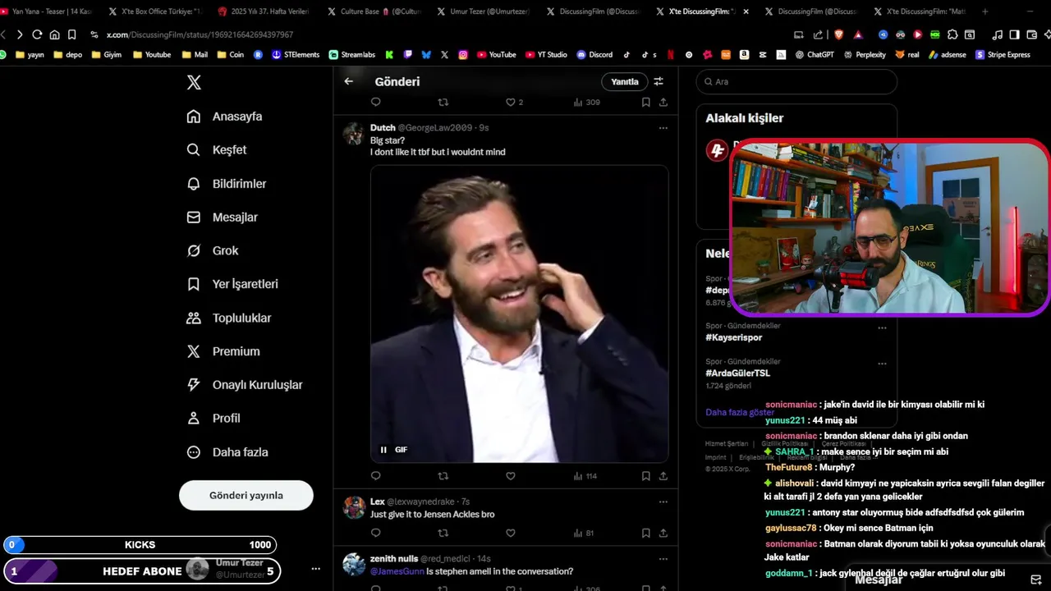Switch to the Culture Base browser tab
The image size is (1051, 591).
[x=374, y=11]
